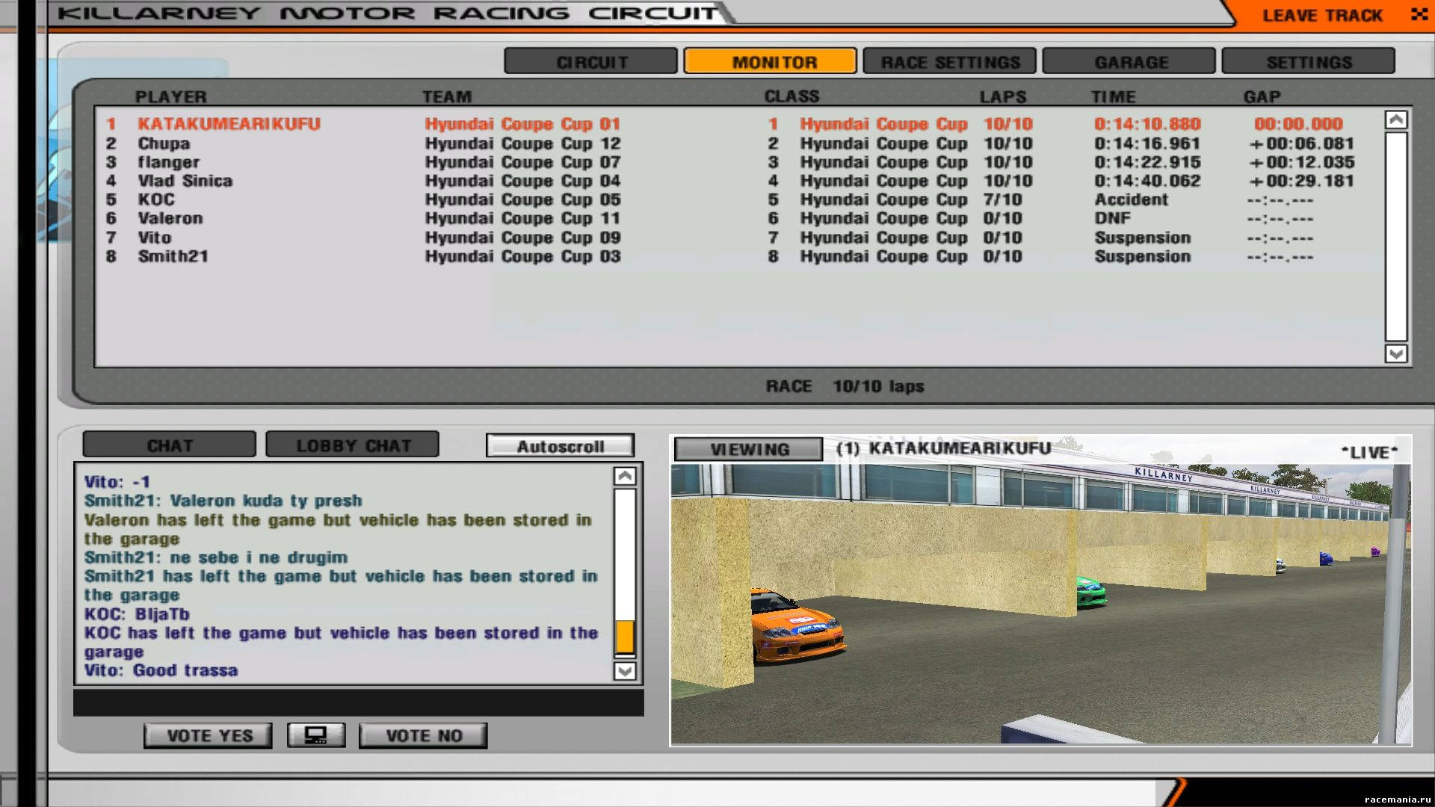This screenshot has width=1435, height=807.
Task: Click chat message 'Vito: Good trassa'
Action: tap(161, 670)
